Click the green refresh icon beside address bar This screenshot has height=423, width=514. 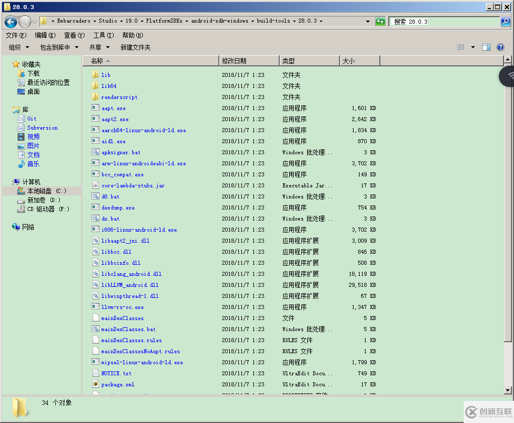[380, 21]
